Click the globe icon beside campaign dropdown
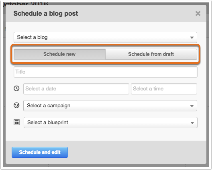Image resolution: width=212 pixels, height=170 pixels. point(16,105)
